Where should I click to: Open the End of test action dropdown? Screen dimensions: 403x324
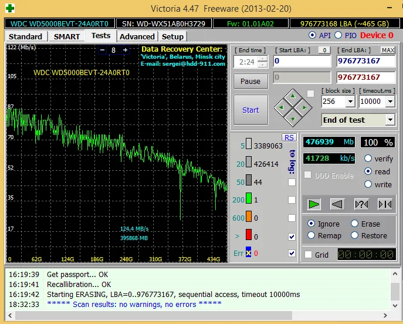tap(390, 120)
